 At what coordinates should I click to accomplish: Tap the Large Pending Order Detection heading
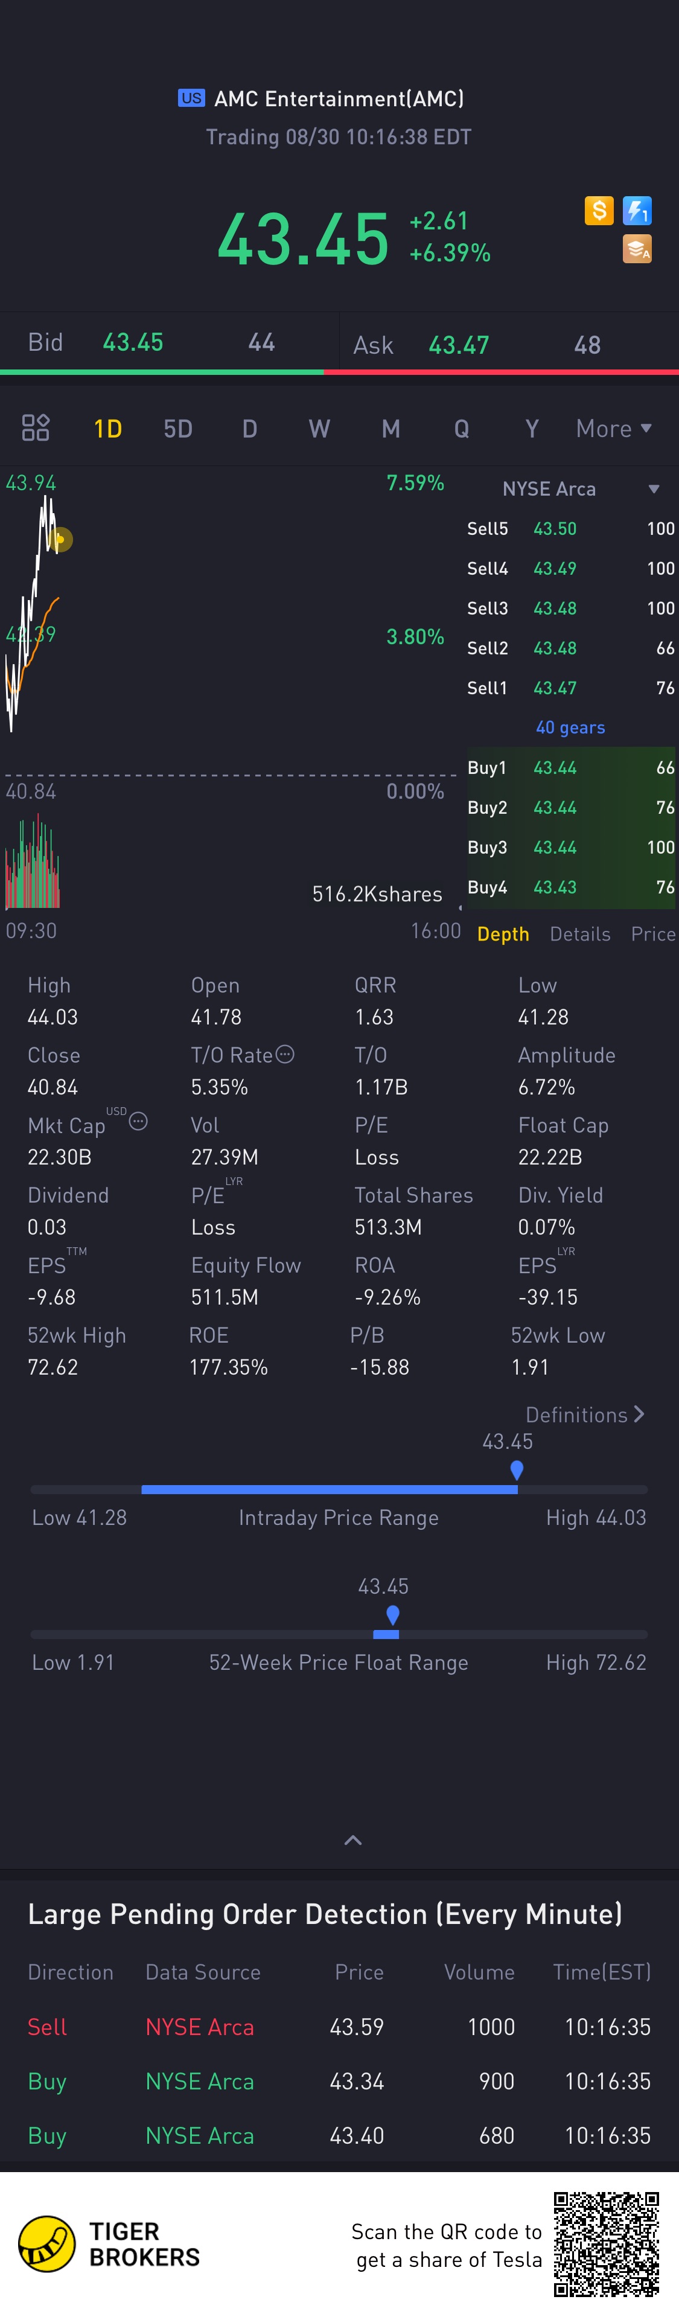[x=325, y=1913]
